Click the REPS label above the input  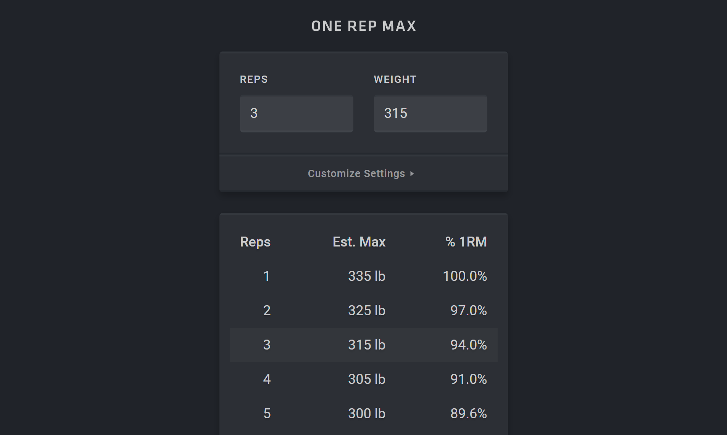coord(254,79)
